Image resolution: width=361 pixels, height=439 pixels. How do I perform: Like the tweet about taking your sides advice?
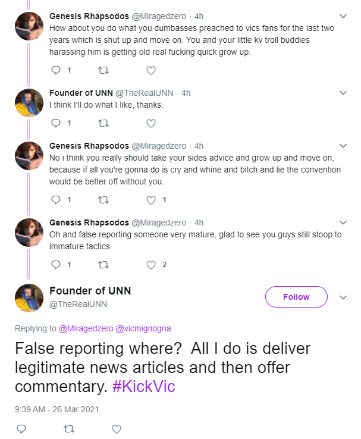click(x=151, y=200)
